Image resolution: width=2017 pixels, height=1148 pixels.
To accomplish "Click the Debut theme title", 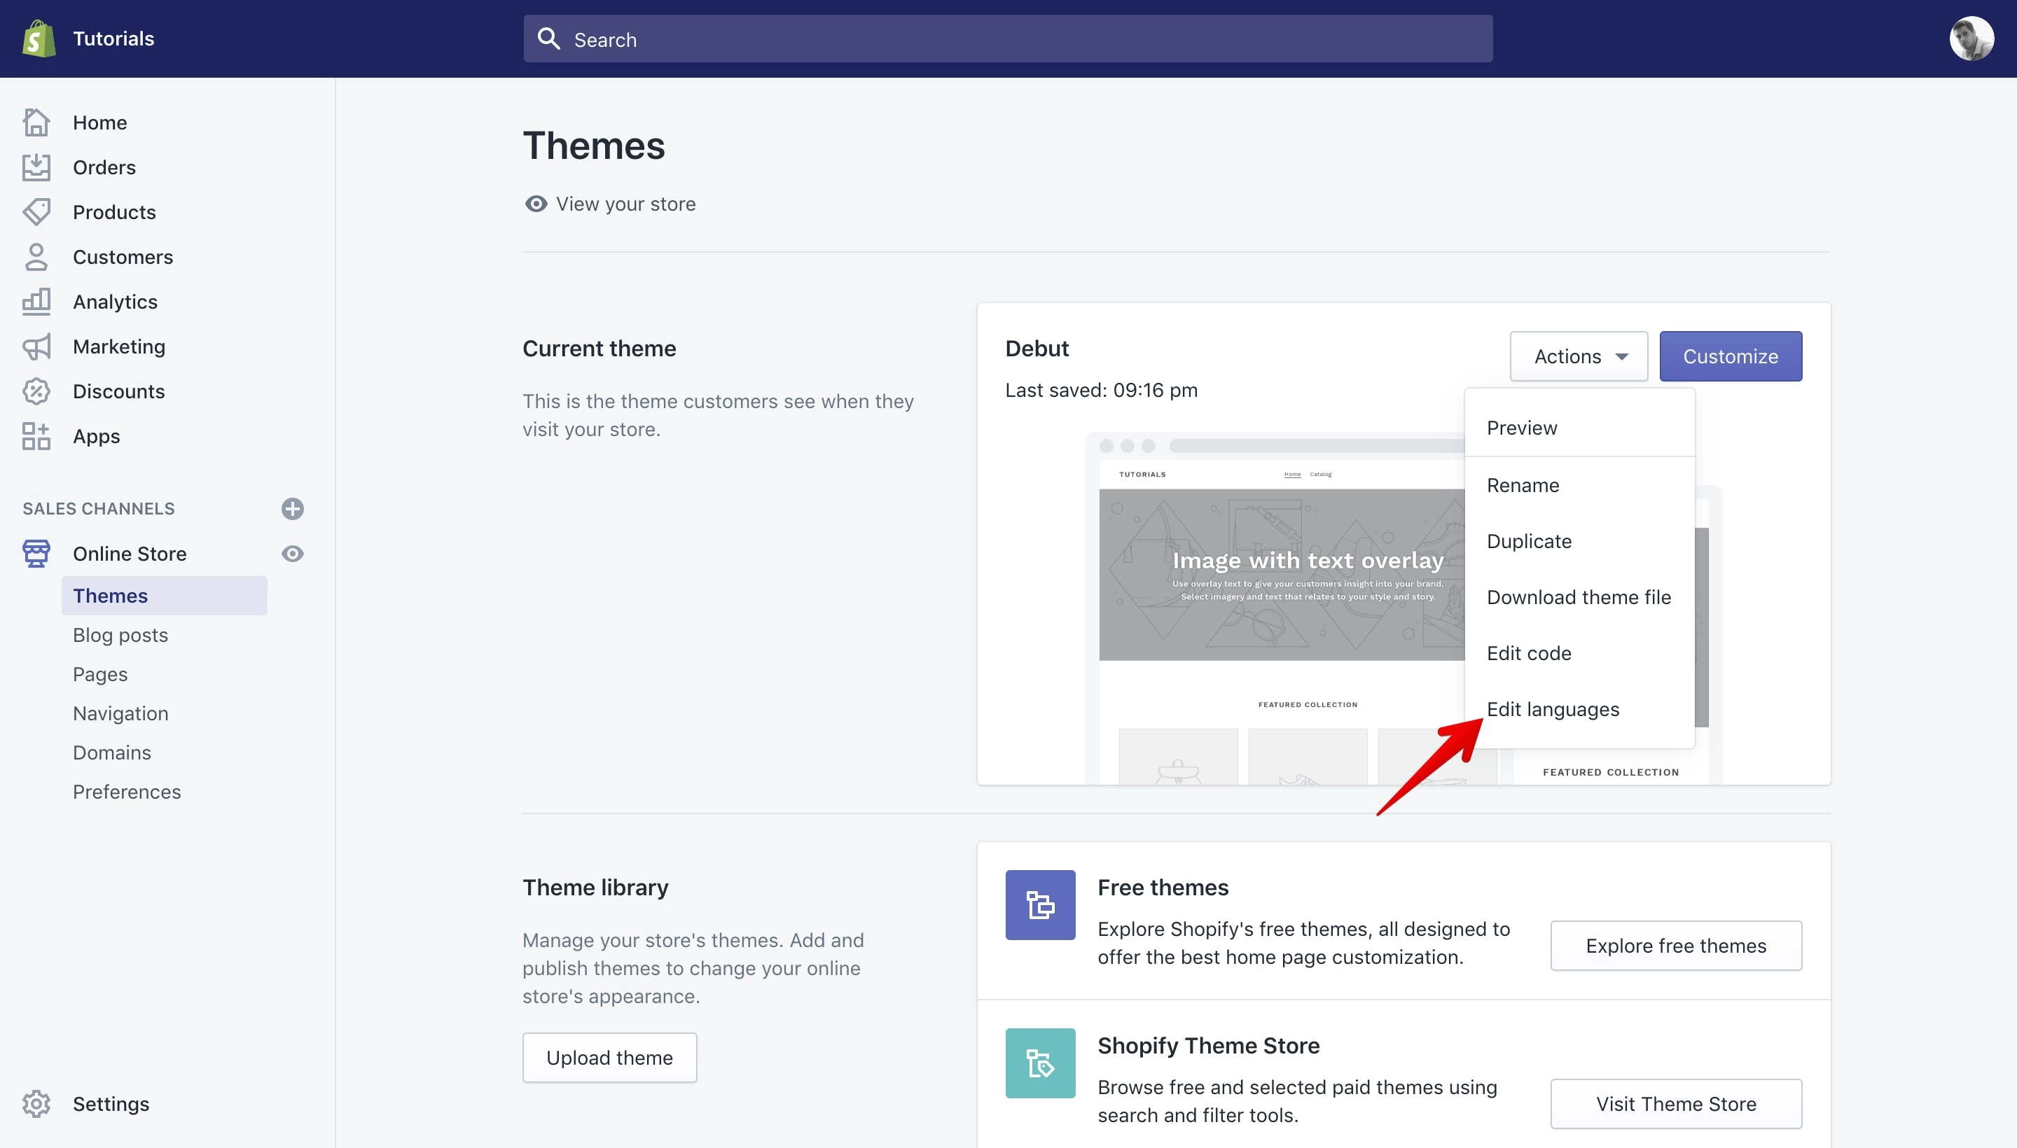I will pyautogui.click(x=1037, y=349).
